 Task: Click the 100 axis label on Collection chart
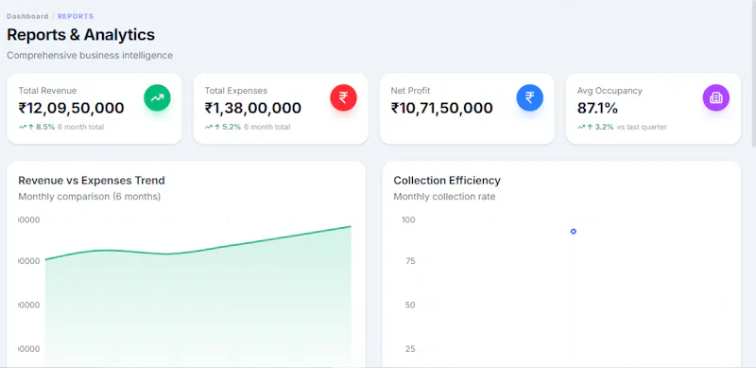408,219
